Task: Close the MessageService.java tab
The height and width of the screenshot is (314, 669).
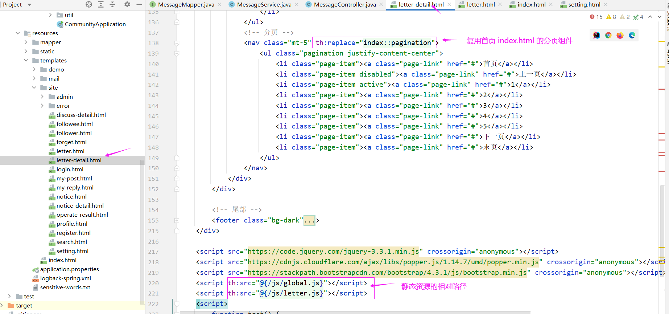Action: pos(297,4)
